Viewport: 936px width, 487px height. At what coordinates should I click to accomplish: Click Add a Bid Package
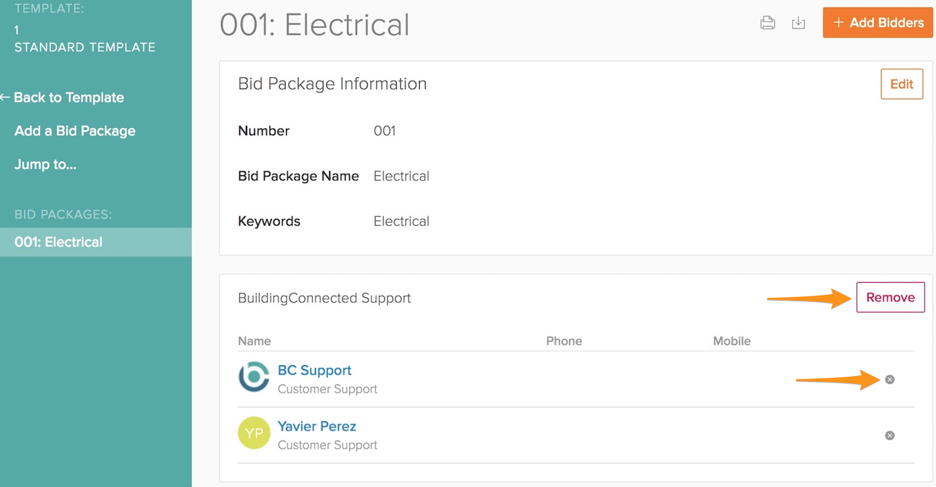tap(75, 130)
